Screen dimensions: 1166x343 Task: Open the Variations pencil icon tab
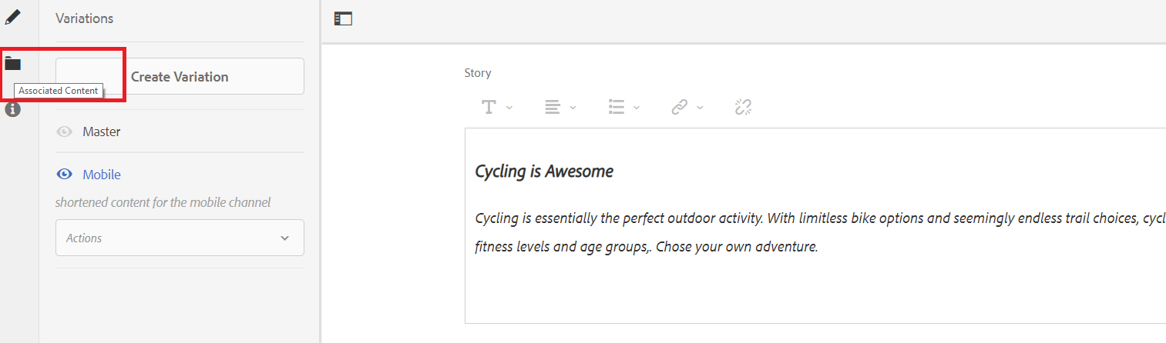coord(12,17)
